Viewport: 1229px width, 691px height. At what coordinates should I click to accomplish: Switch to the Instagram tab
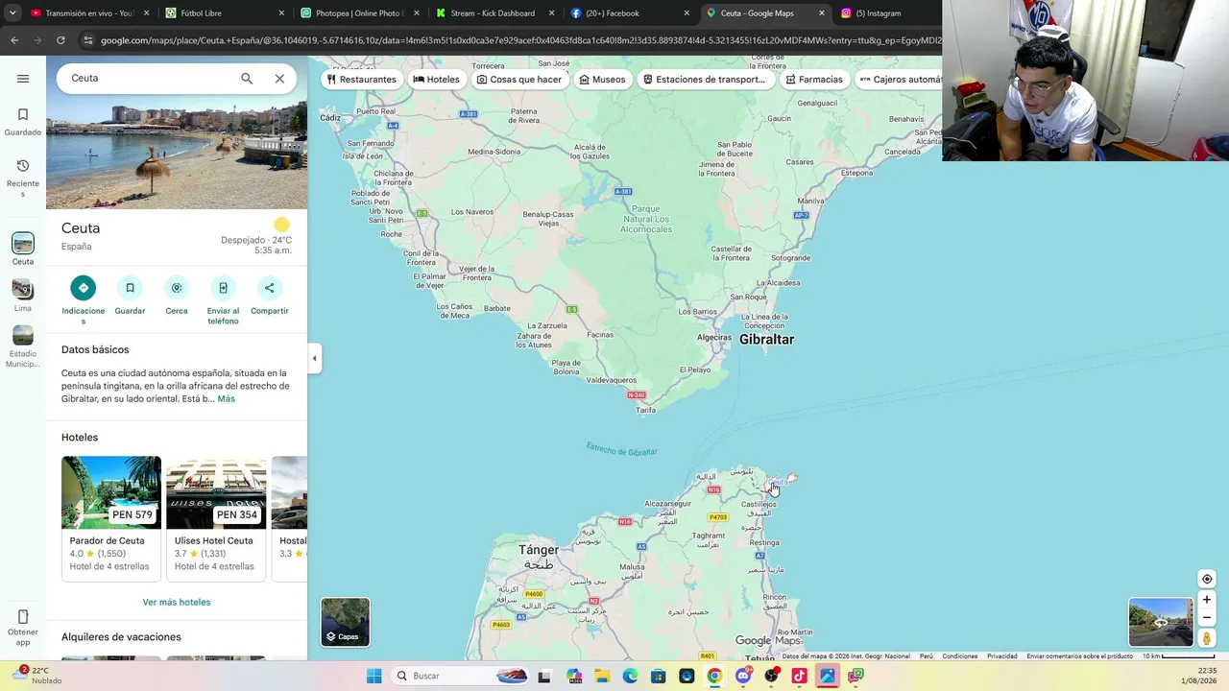click(888, 13)
